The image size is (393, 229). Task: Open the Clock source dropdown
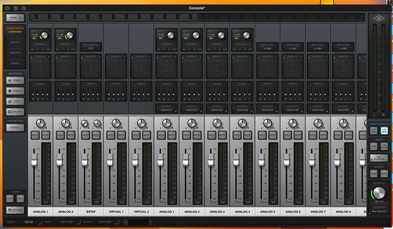105,222
